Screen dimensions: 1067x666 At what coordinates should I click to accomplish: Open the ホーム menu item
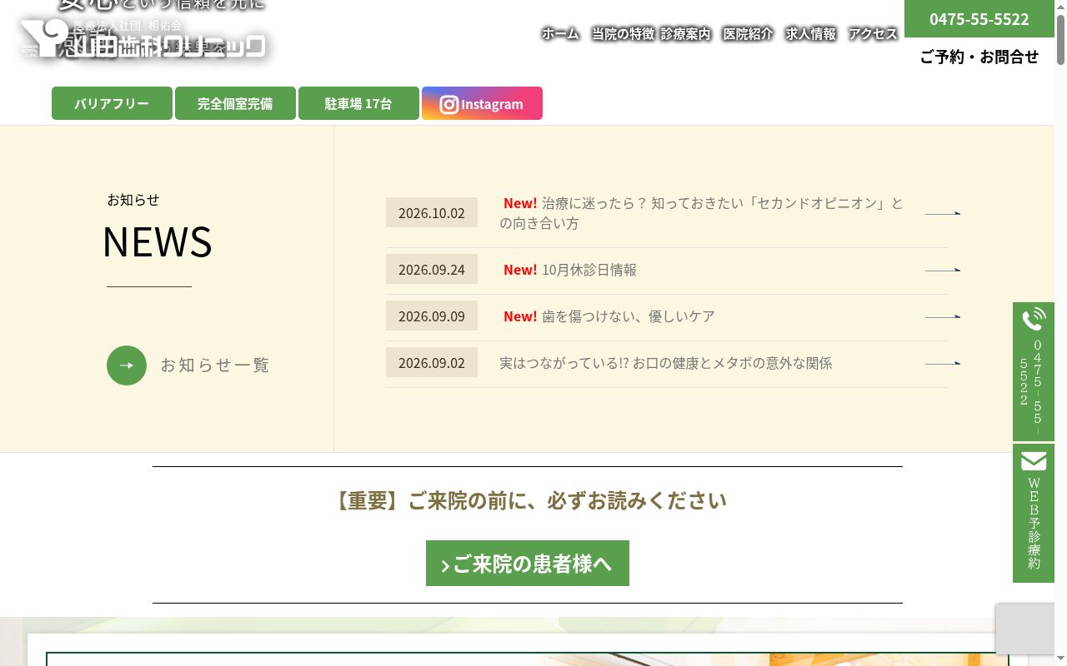560,33
